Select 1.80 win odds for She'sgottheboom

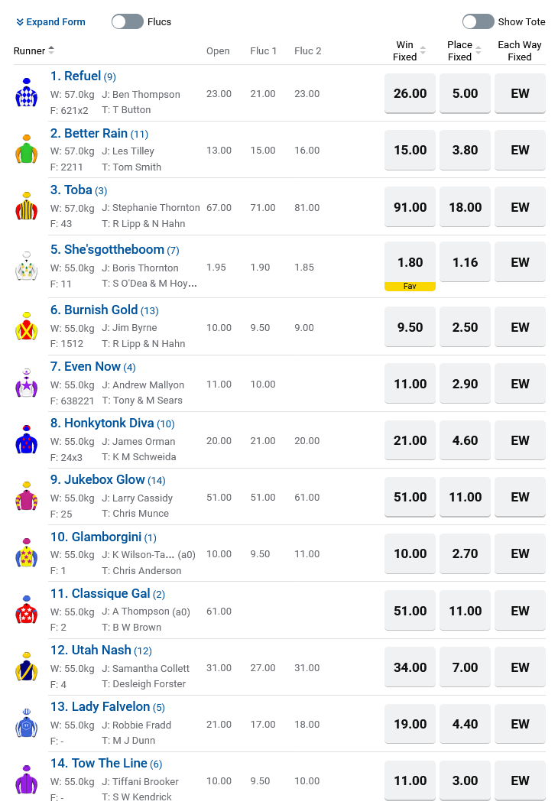[x=410, y=262]
